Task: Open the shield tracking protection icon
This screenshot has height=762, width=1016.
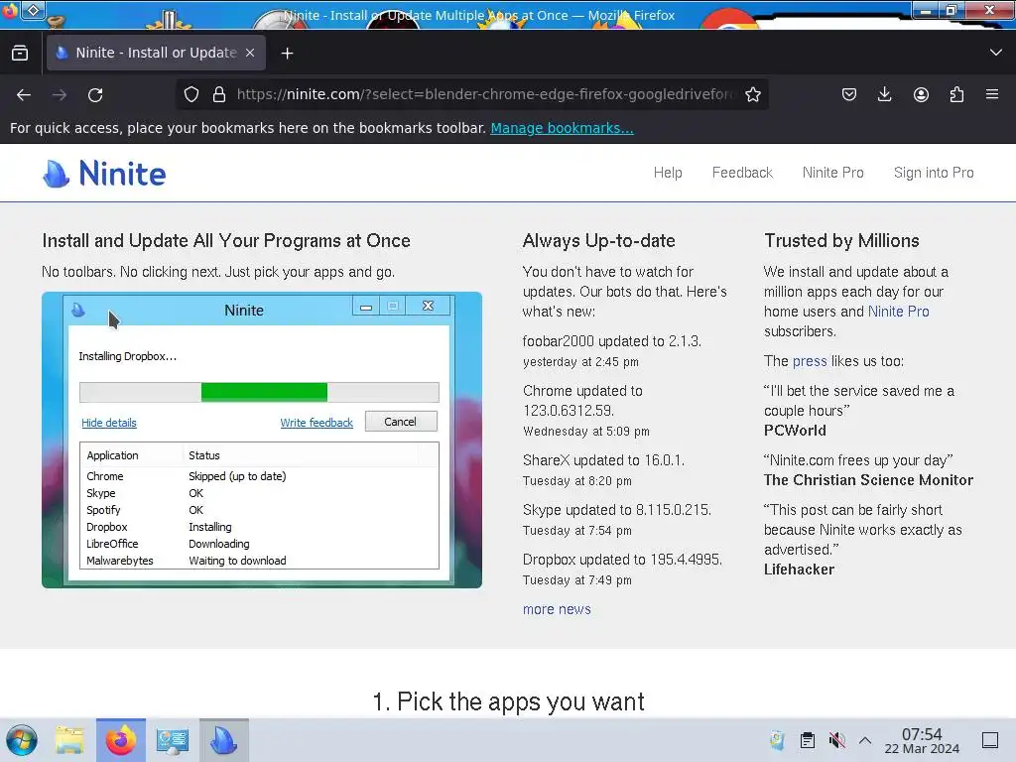Action: [x=191, y=94]
